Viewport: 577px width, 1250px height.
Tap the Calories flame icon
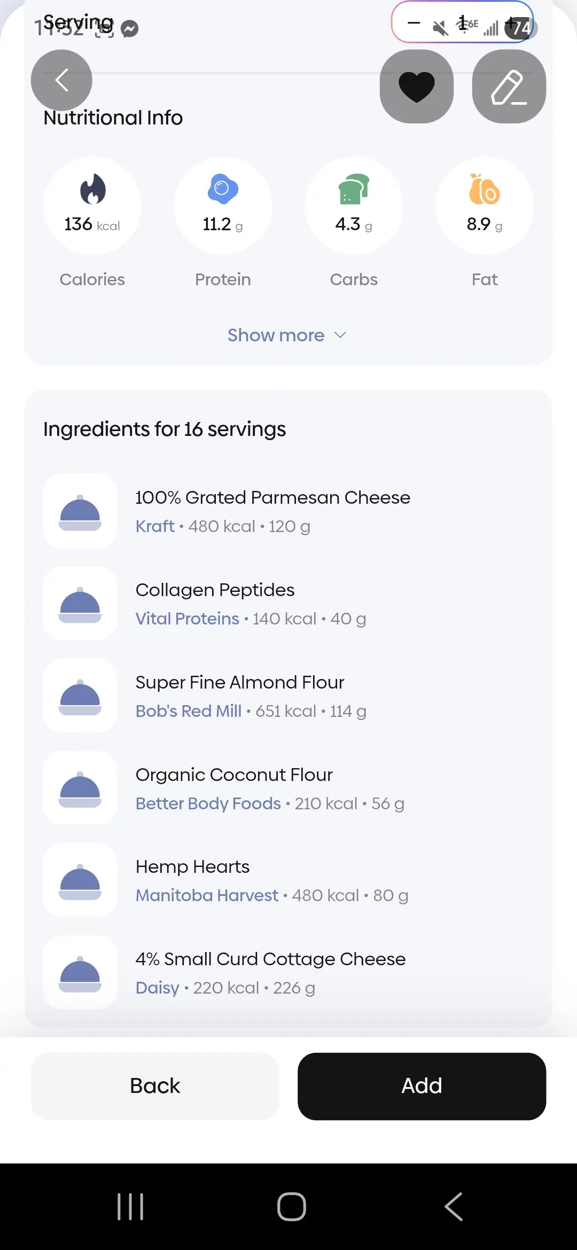coord(93,189)
